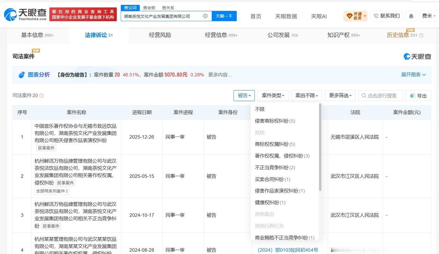The height and width of the screenshot is (254, 439).
Task: Open notifications bell icon
Action: click(411, 16)
